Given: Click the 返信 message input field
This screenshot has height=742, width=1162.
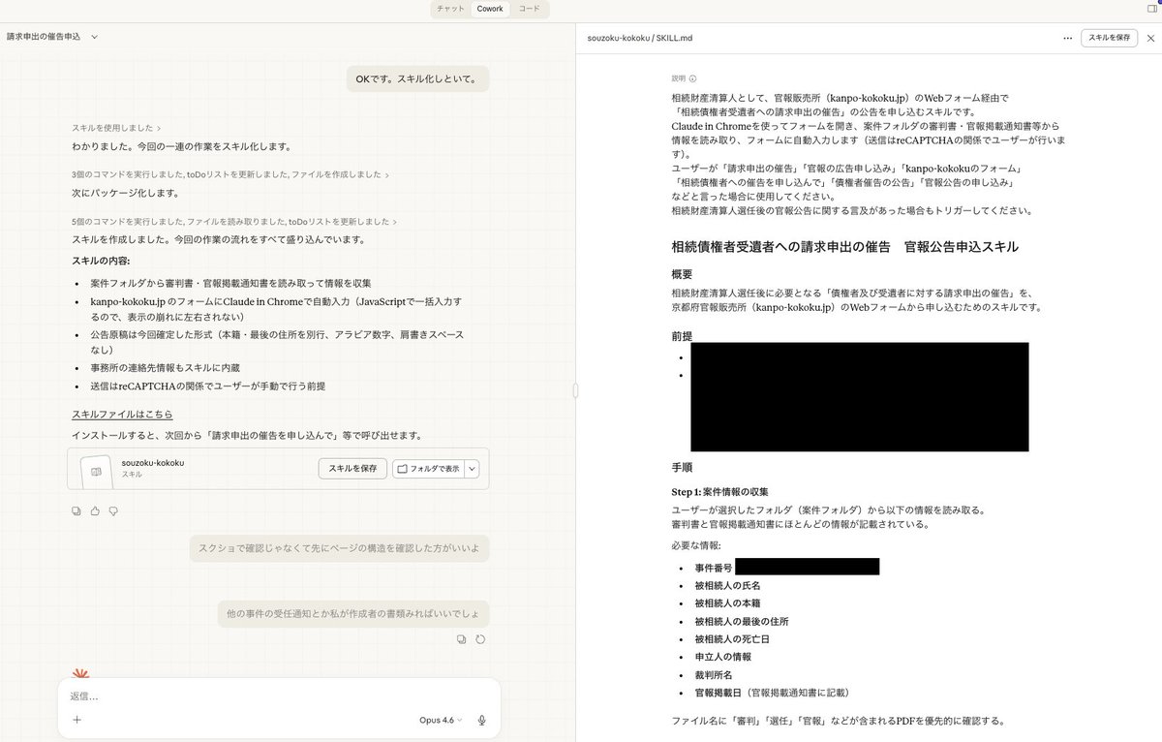Looking at the screenshot, I should tap(279, 696).
